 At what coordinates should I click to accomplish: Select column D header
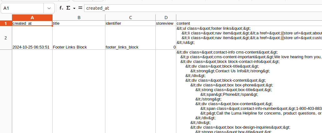166,18
